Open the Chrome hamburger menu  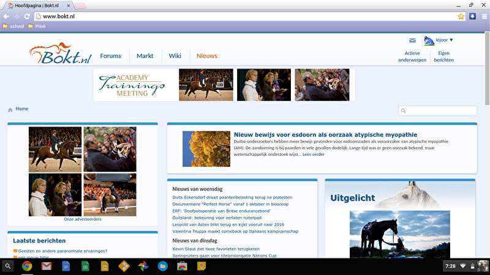(x=484, y=16)
